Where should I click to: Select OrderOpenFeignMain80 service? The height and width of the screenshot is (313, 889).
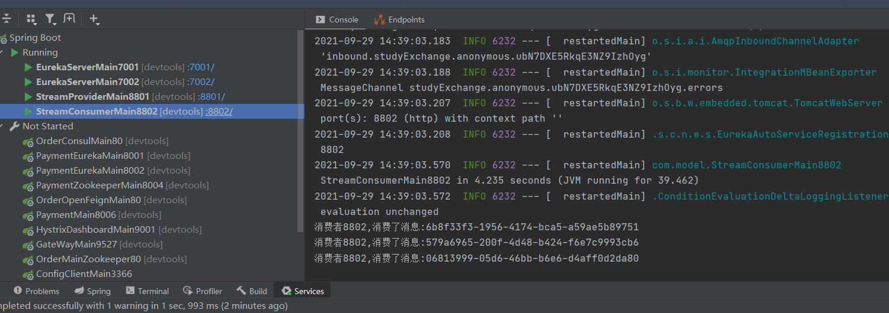(88, 200)
